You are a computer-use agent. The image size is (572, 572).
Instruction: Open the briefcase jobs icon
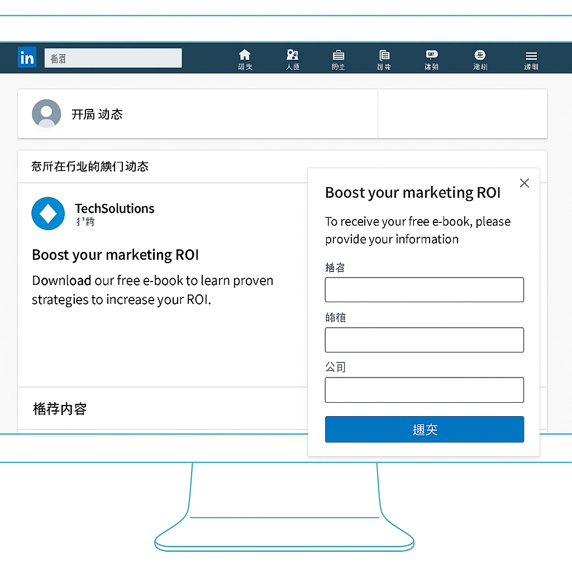(x=338, y=55)
